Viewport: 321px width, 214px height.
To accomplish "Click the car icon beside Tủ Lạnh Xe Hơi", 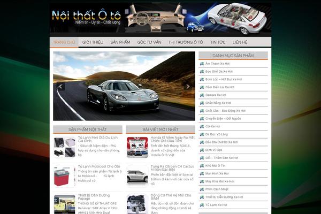I will click(x=202, y=205).
